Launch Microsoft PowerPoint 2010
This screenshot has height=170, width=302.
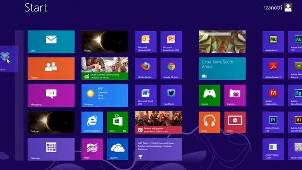point(171,42)
